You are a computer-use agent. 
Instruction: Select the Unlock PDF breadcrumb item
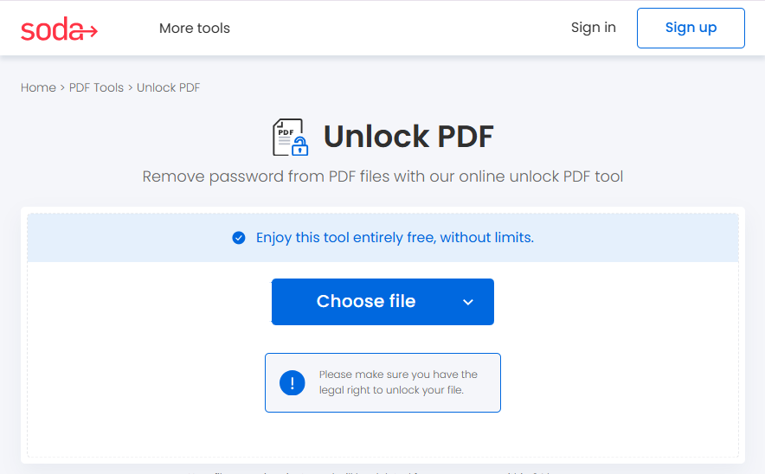169,87
